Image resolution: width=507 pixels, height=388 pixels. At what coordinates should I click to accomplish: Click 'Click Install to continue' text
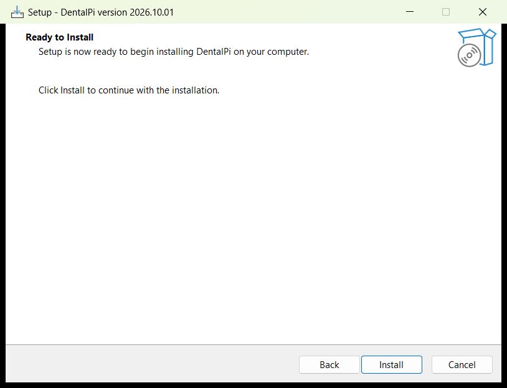[129, 90]
